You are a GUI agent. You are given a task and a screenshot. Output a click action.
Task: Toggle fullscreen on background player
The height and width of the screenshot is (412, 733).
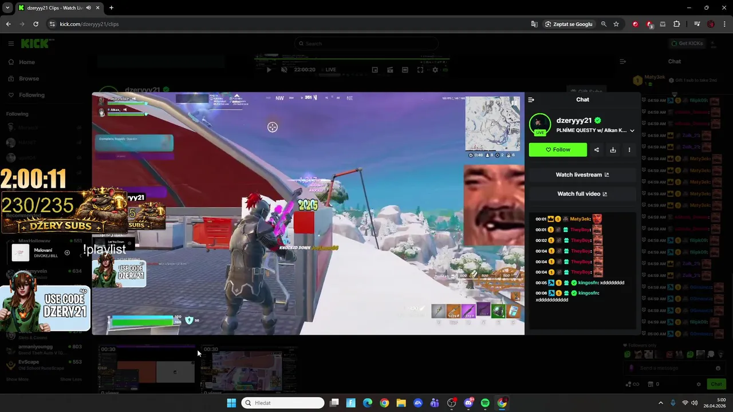[420, 70]
